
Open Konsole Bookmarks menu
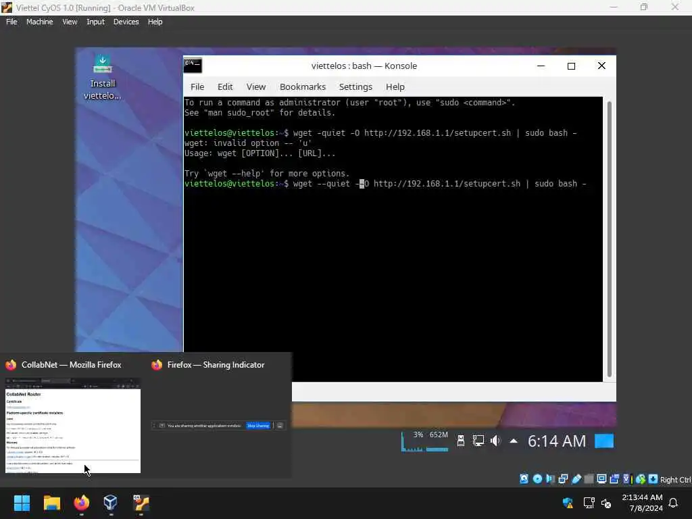point(303,87)
